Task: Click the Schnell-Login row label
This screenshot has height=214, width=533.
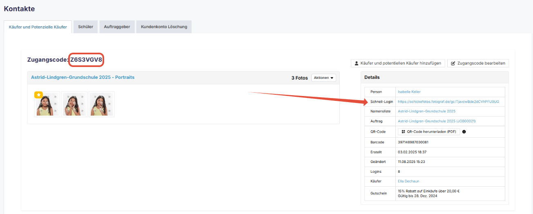Action: pos(381,102)
